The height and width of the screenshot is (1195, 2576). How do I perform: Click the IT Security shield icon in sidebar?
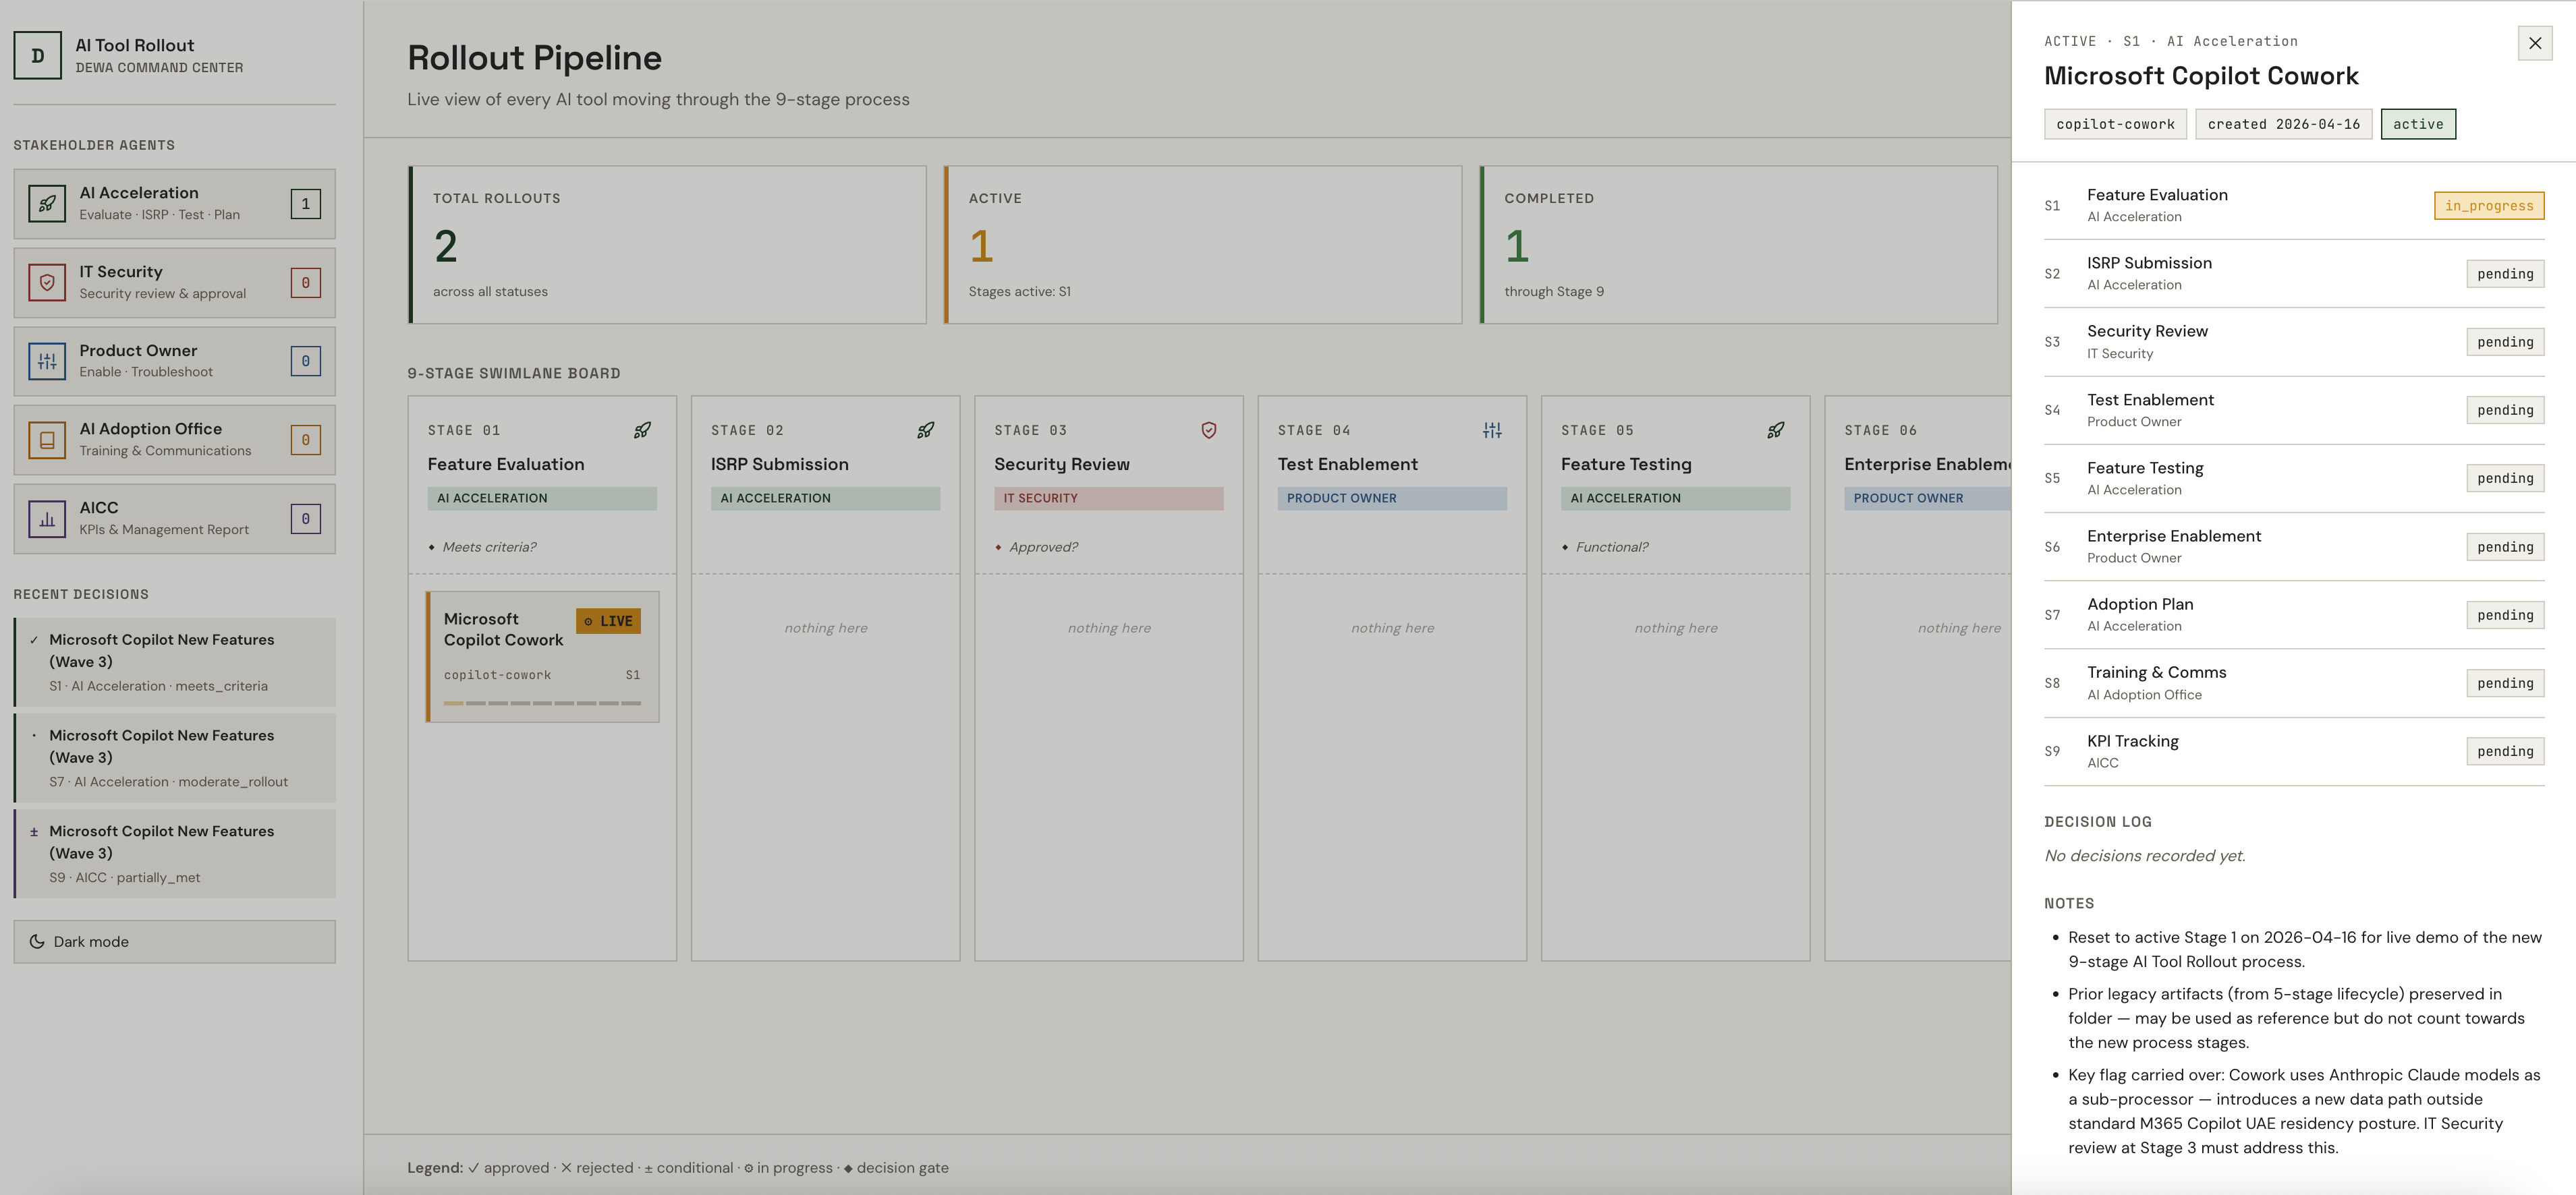point(47,283)
